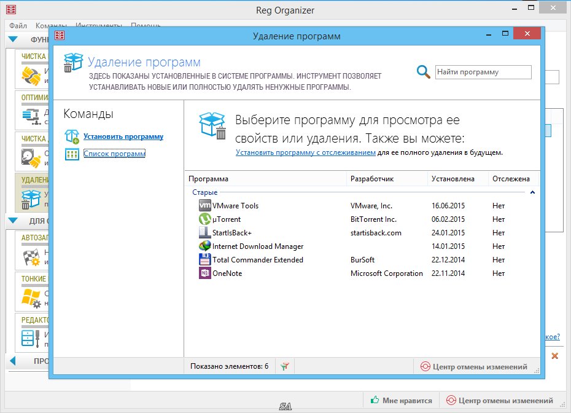Open the Файл menu in Reg Organizer
Viewport: 571px width, 413px height.
click(x=18, y=26)
